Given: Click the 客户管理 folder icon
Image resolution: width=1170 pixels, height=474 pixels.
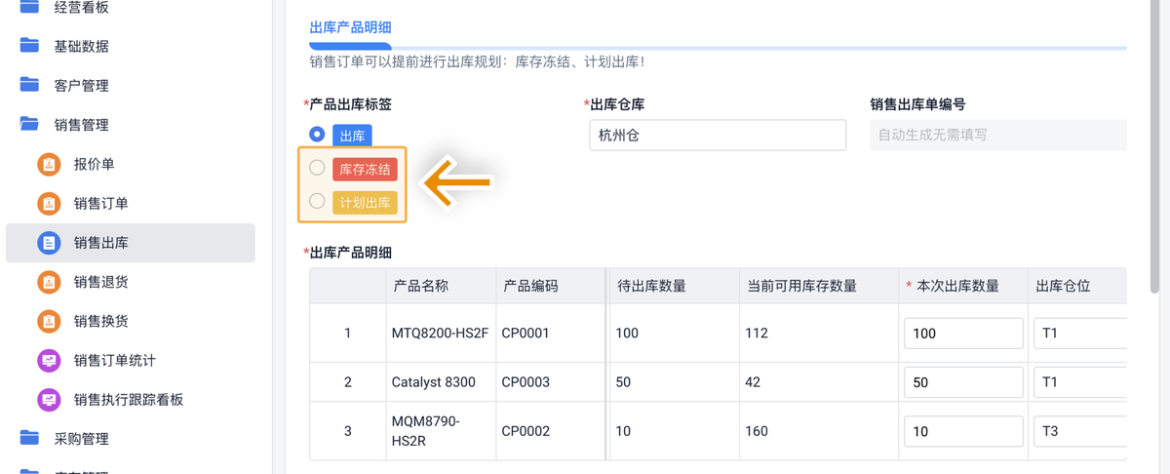Looking at the screenshot, I should (x=29, y=85).
